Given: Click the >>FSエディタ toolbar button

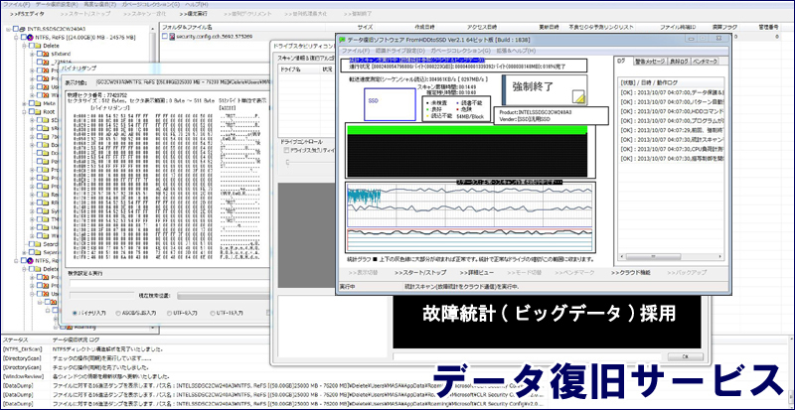Looking at the screenshot, I should point(27,14).
